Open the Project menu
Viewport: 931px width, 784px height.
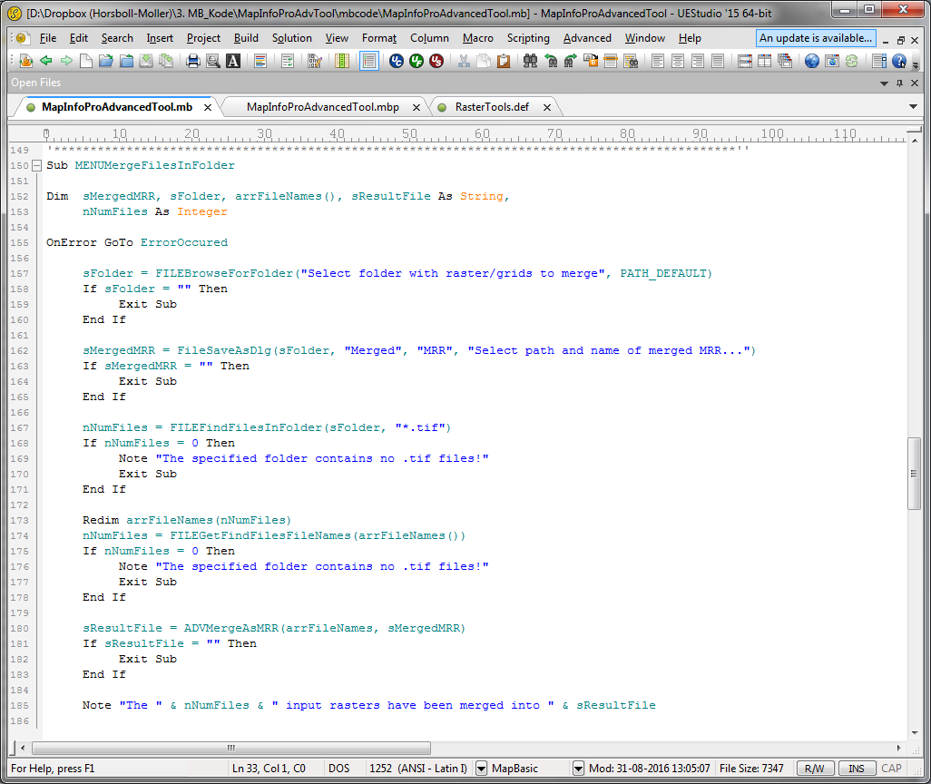(x=203, y=38)
